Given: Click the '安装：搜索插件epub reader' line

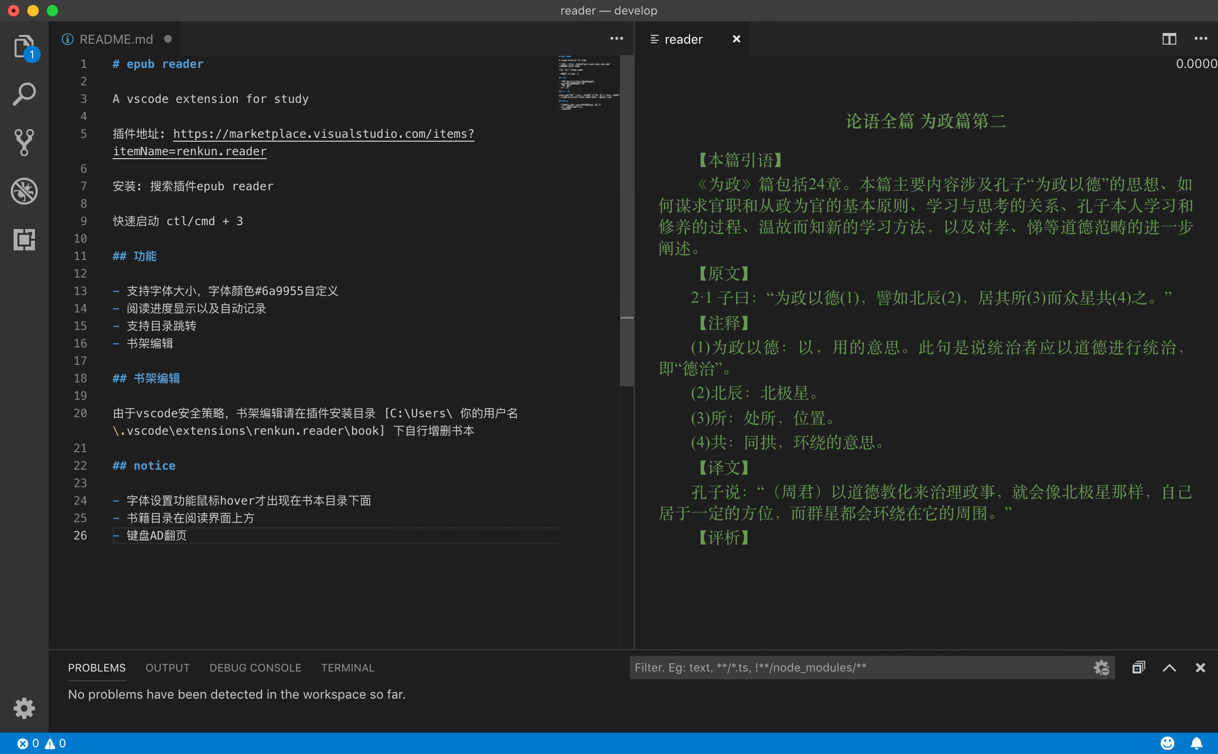Looking at the screenshot, I should pos(193,186).
